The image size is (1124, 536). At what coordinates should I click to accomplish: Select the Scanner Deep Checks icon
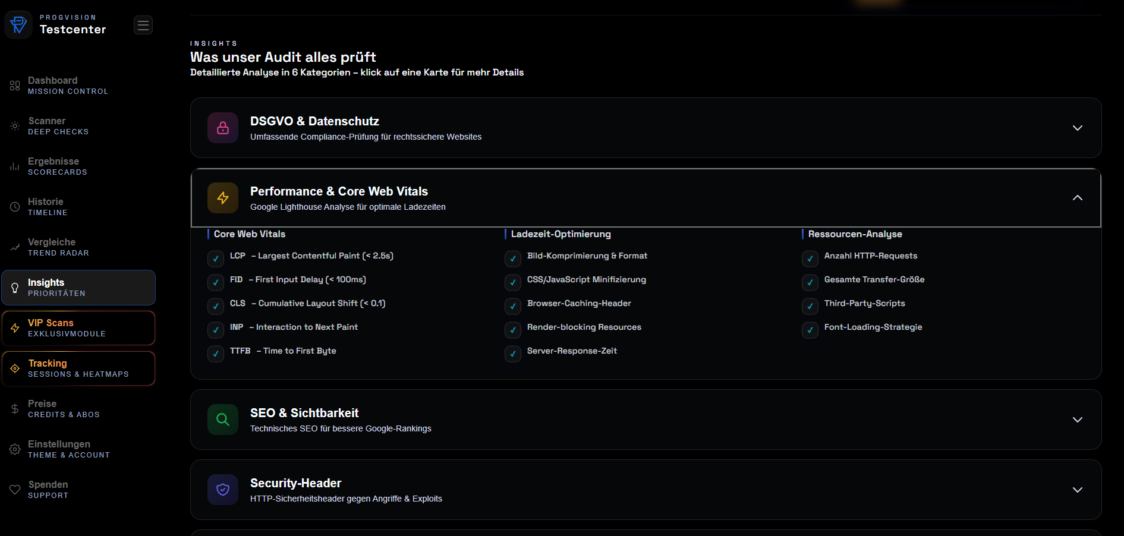(15, 126)
